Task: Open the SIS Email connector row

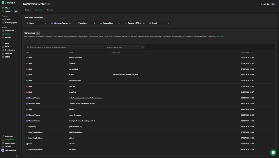Action: pos(150,144)
